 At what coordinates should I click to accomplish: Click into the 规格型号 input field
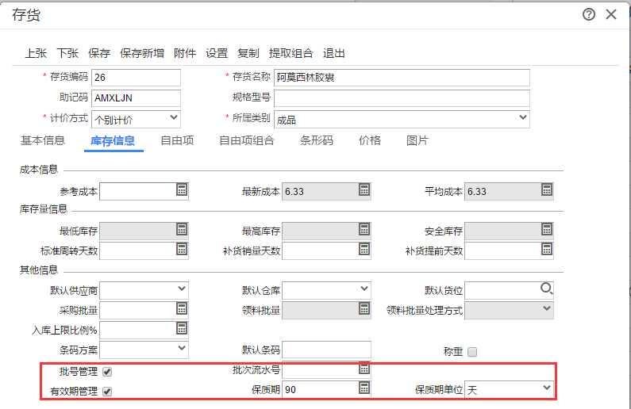tap(402, 98)
